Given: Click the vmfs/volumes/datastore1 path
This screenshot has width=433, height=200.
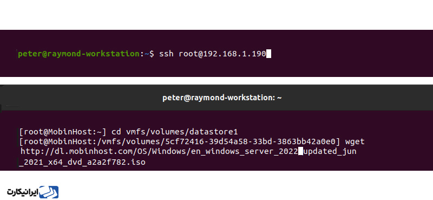Looking at the screenshot, I should tap(182, 131).
